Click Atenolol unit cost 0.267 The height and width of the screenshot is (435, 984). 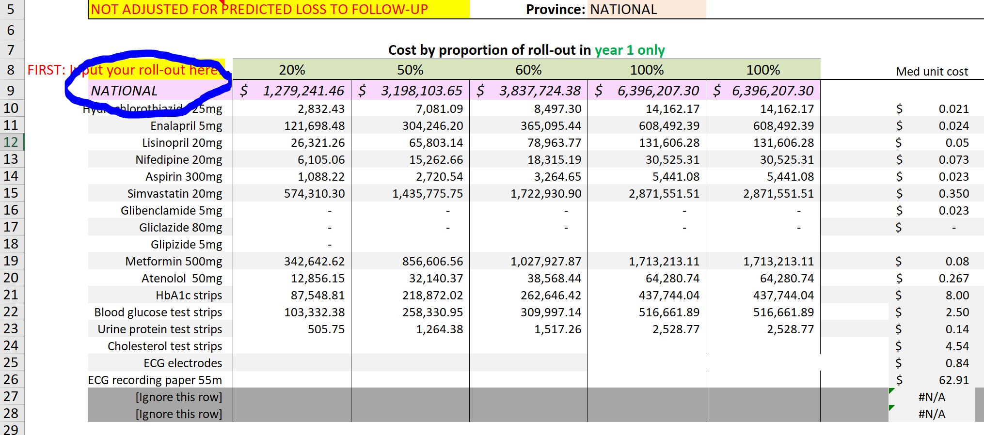(953, 279)
